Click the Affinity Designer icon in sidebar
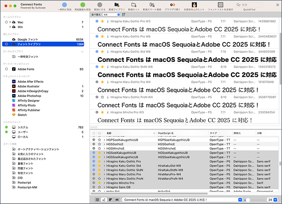 click(14, 100)
